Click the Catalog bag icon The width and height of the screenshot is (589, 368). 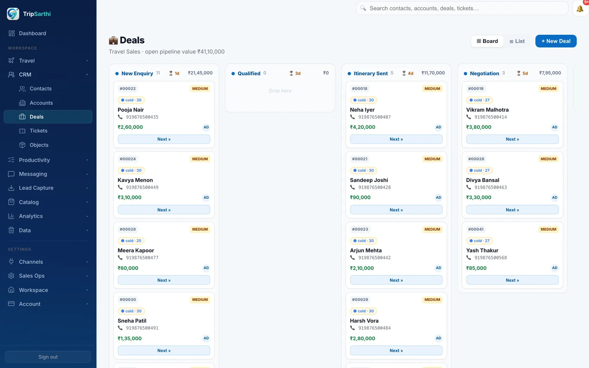click(11, 202)
